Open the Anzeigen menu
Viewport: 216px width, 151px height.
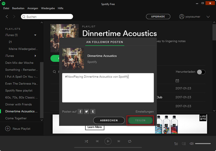point(33,8)
